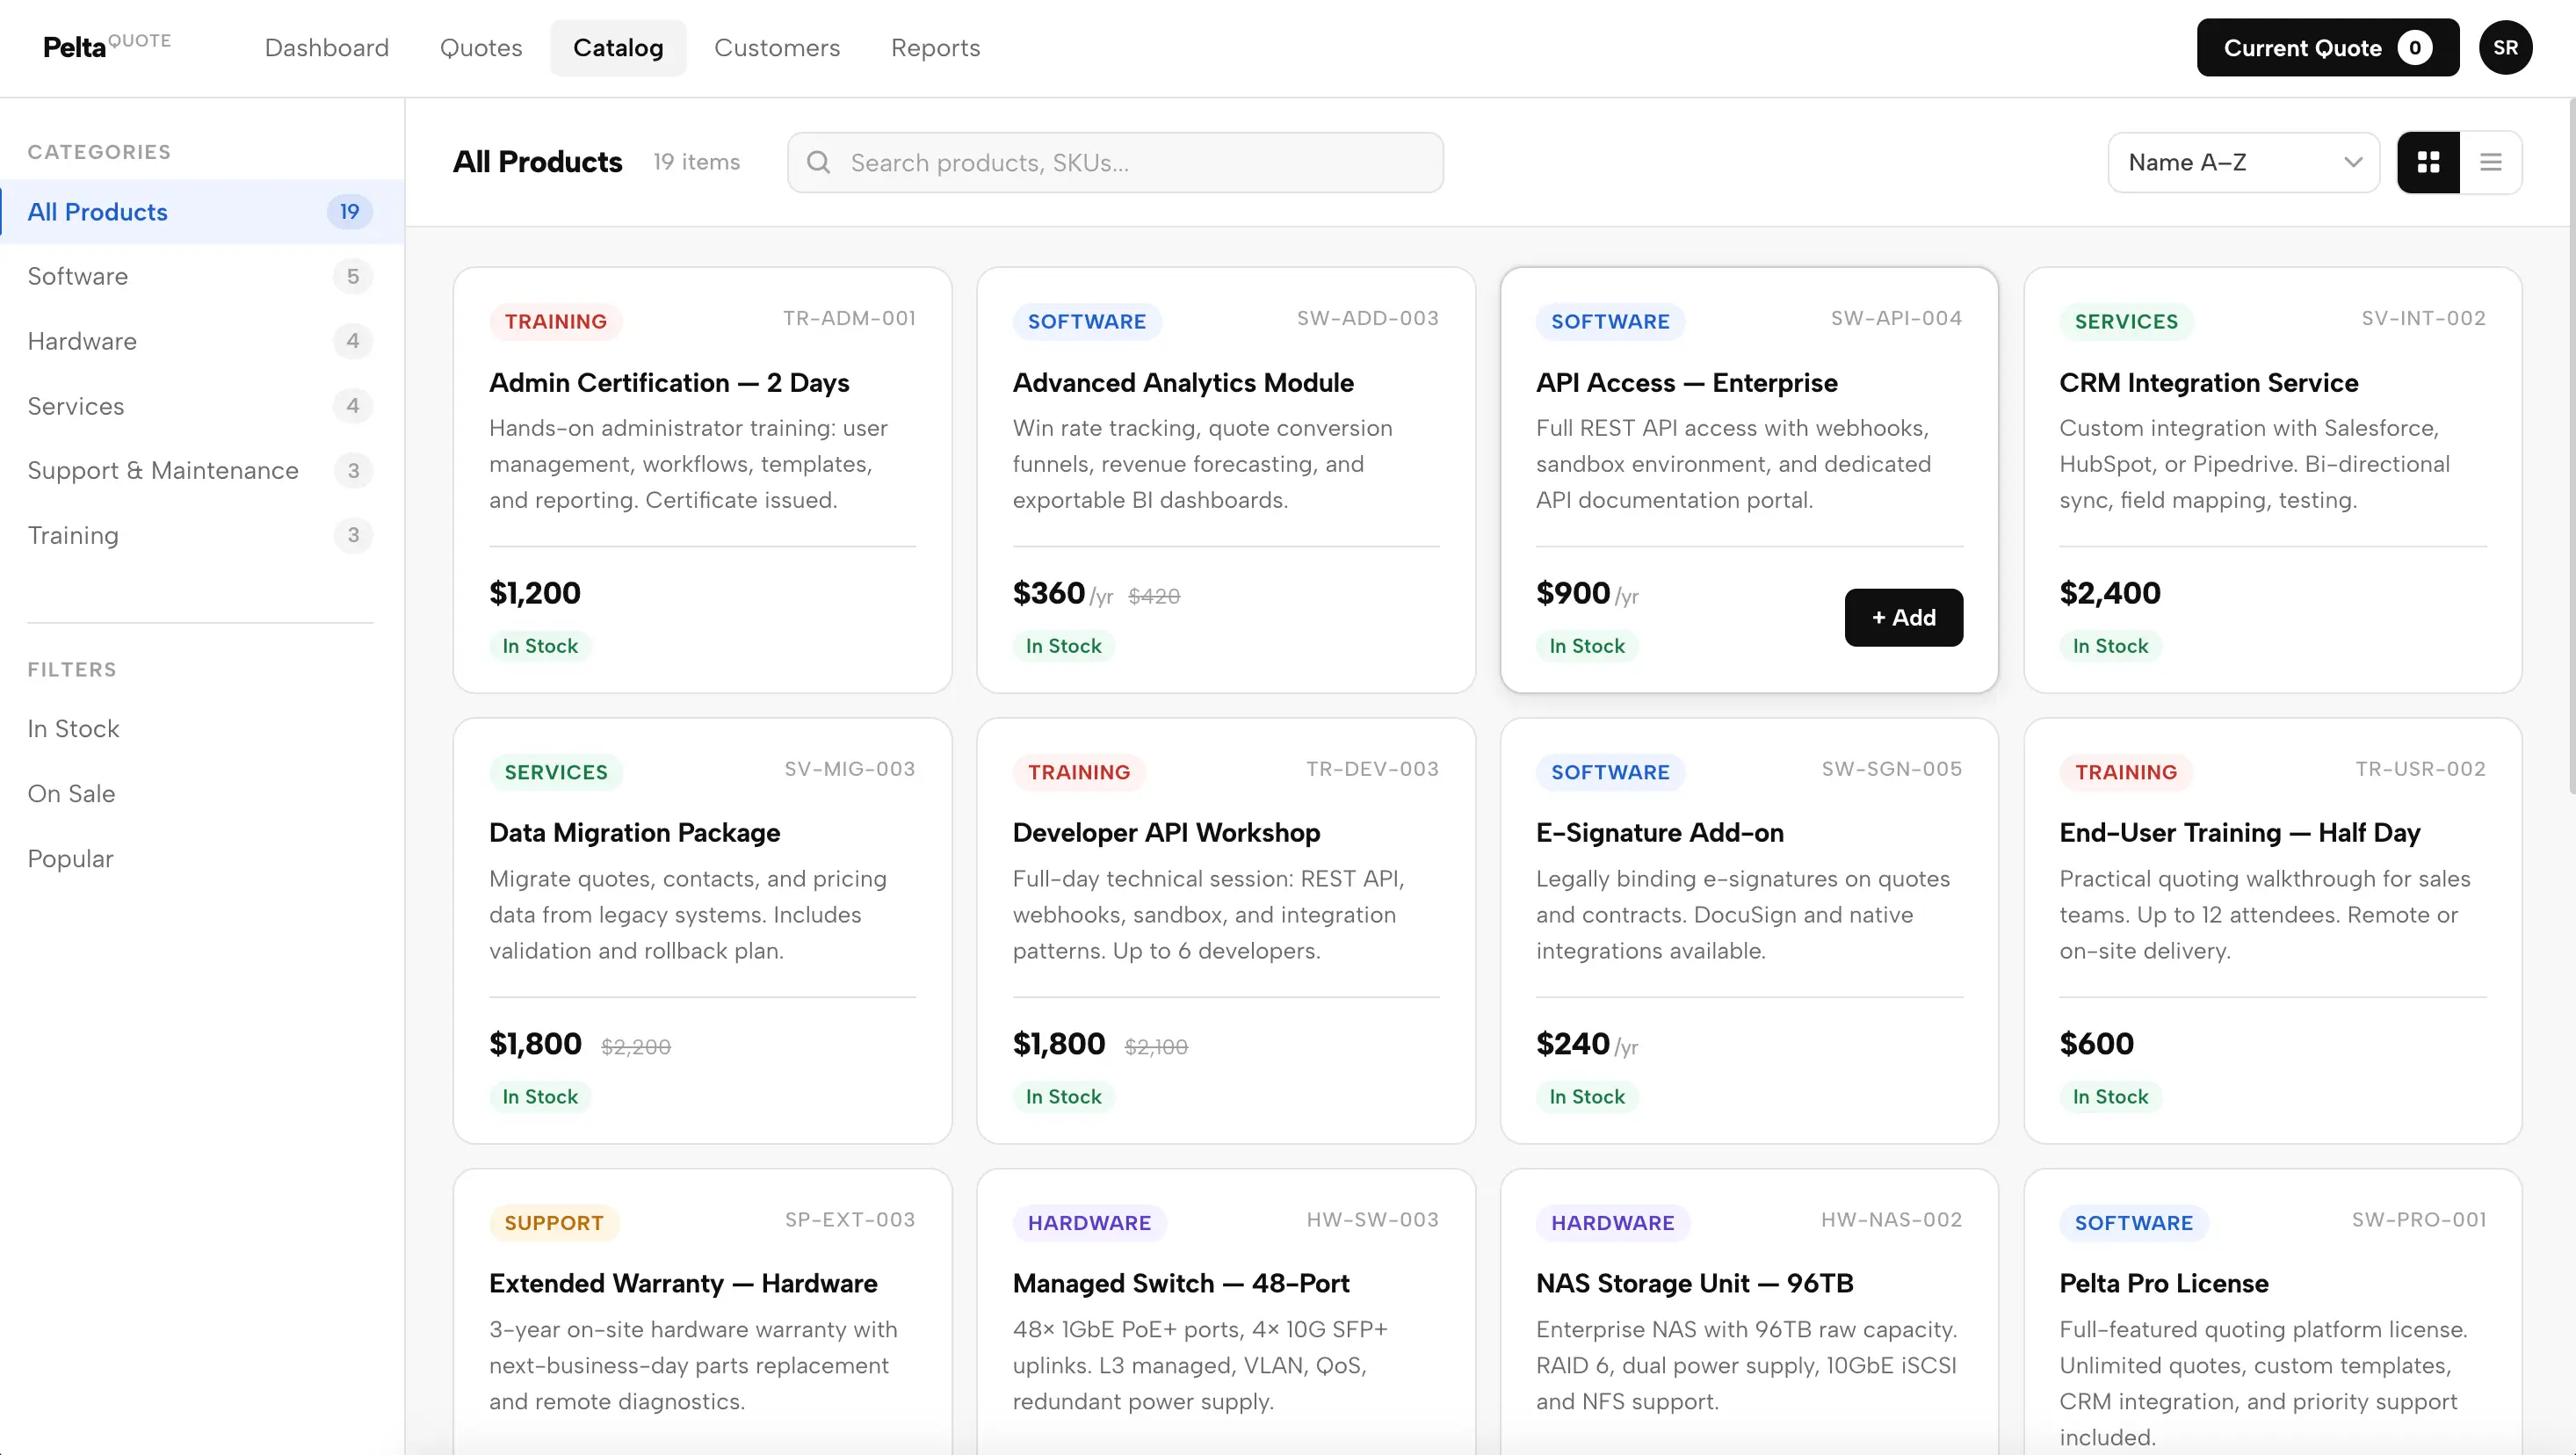
Task: Filter by Support & Maintenance category
Action: coord(202,470)
